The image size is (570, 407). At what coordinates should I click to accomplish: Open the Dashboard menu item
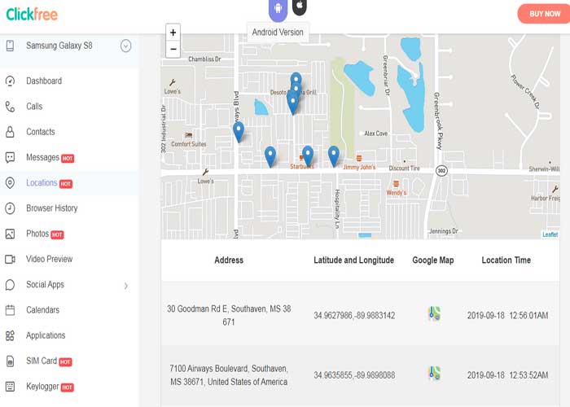click(x=44, y=81)
